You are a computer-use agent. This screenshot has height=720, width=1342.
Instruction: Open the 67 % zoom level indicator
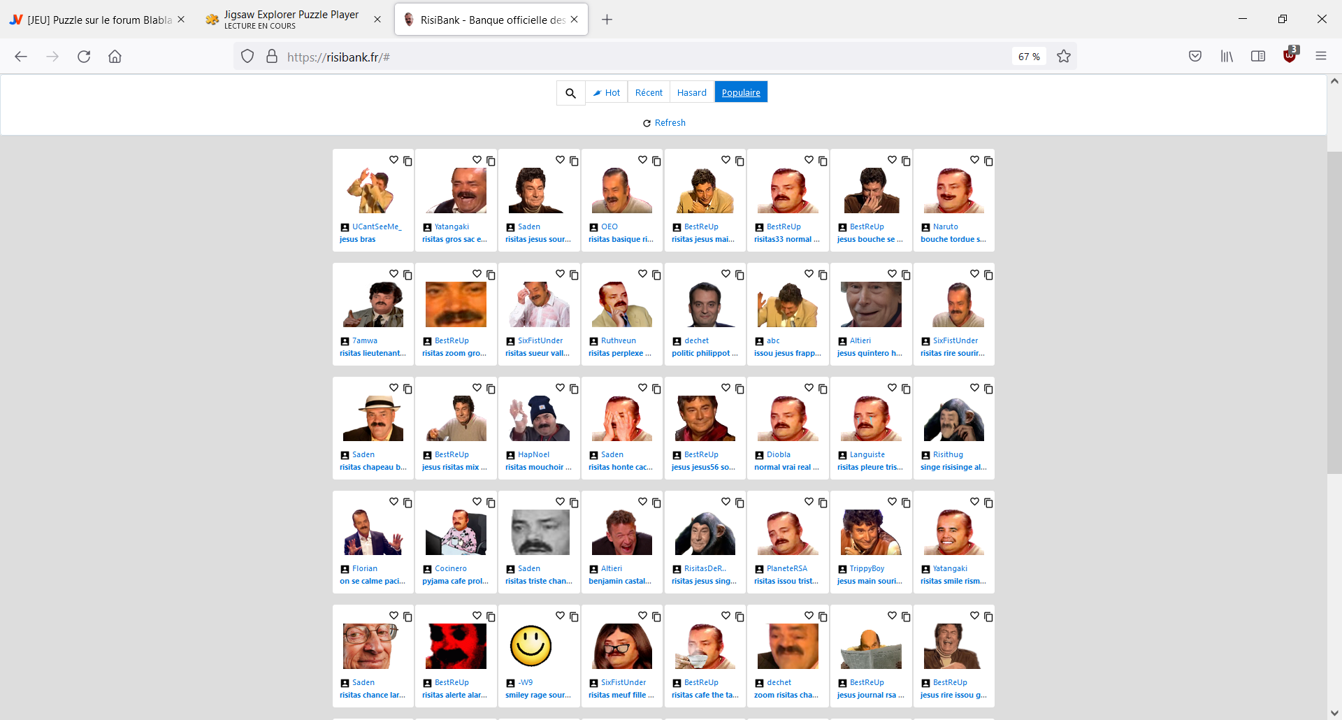pos(1028,57)
